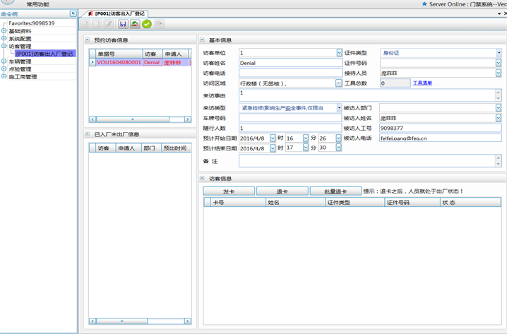Select [P001]访客出入厂登记 in the tree
This screenshot has width=507, height=334.
pos(44,54)
